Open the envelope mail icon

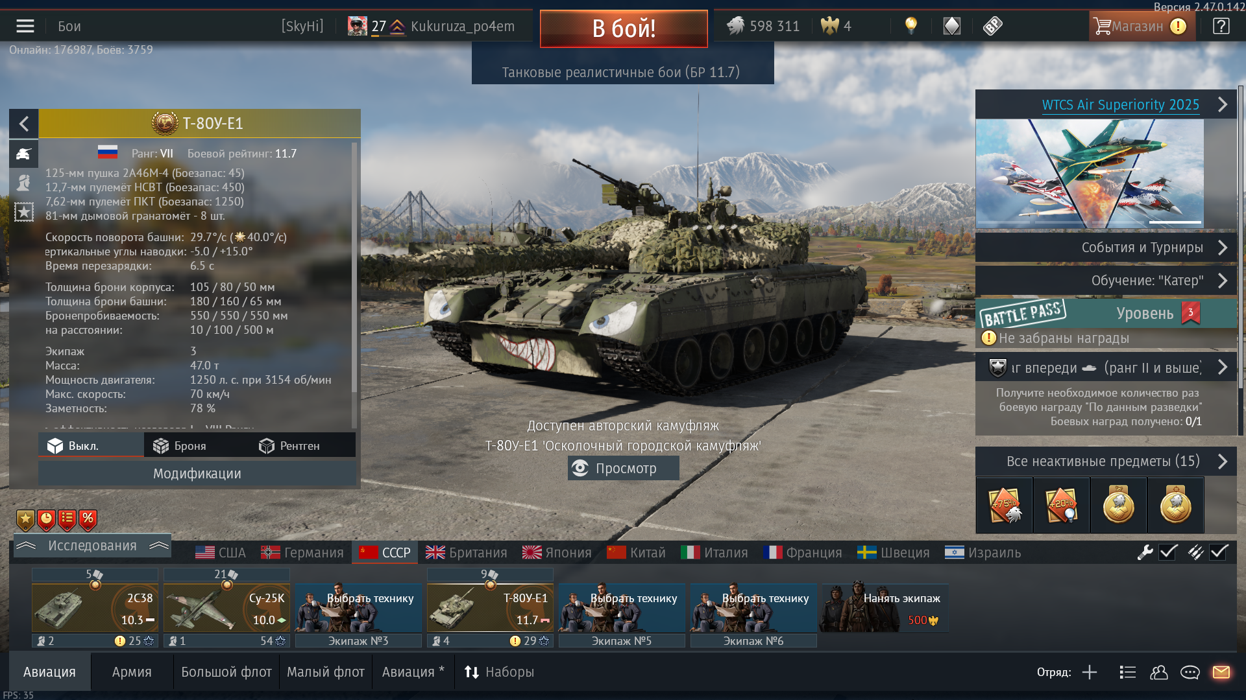(1221, 672)
